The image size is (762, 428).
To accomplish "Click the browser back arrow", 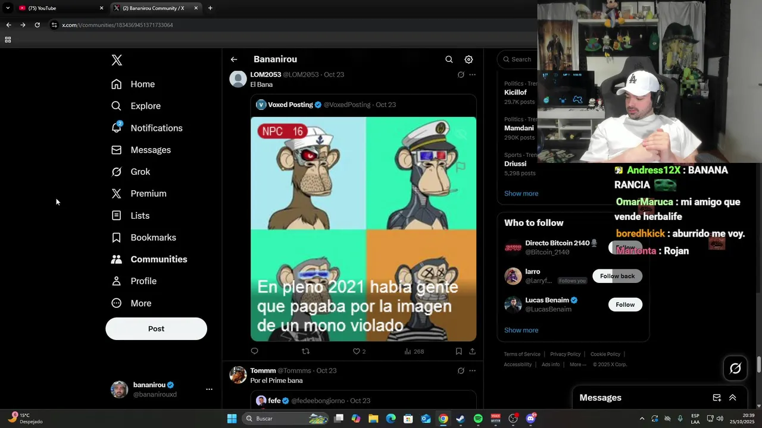I will [x=8, y=25].
